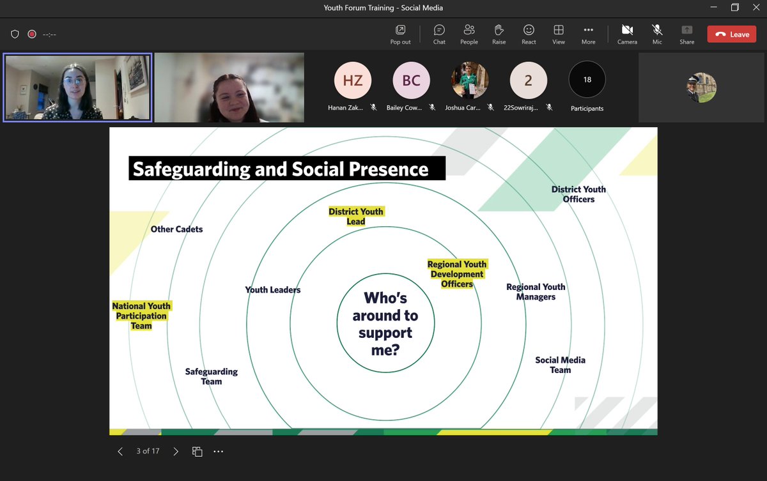Raise your hand
The width and height of the screenshot is (767, 481).
[x=499, y=34]
